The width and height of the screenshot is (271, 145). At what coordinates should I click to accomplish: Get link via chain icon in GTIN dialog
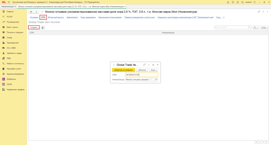tap(144, 65)
